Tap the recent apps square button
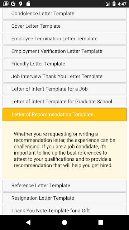The image size is (129, 230). point(101,222)
